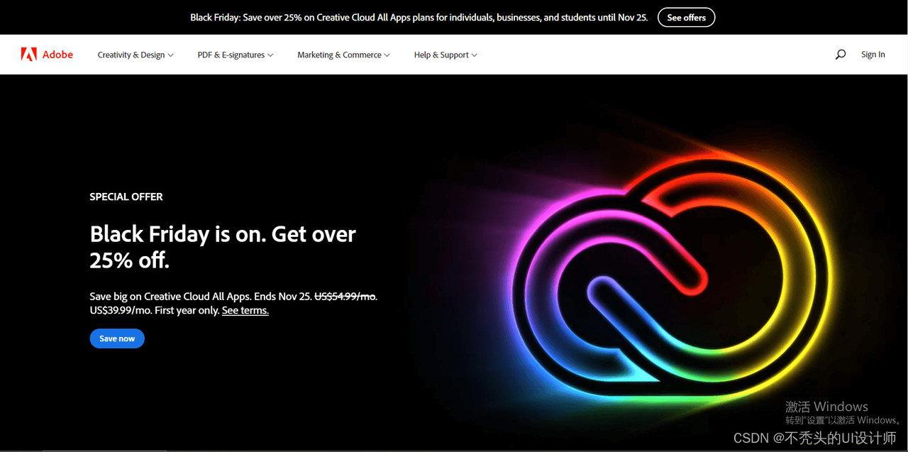Open the Help & Support dropdown
Screen dimensions: 908x452
[x=445, y=55]
